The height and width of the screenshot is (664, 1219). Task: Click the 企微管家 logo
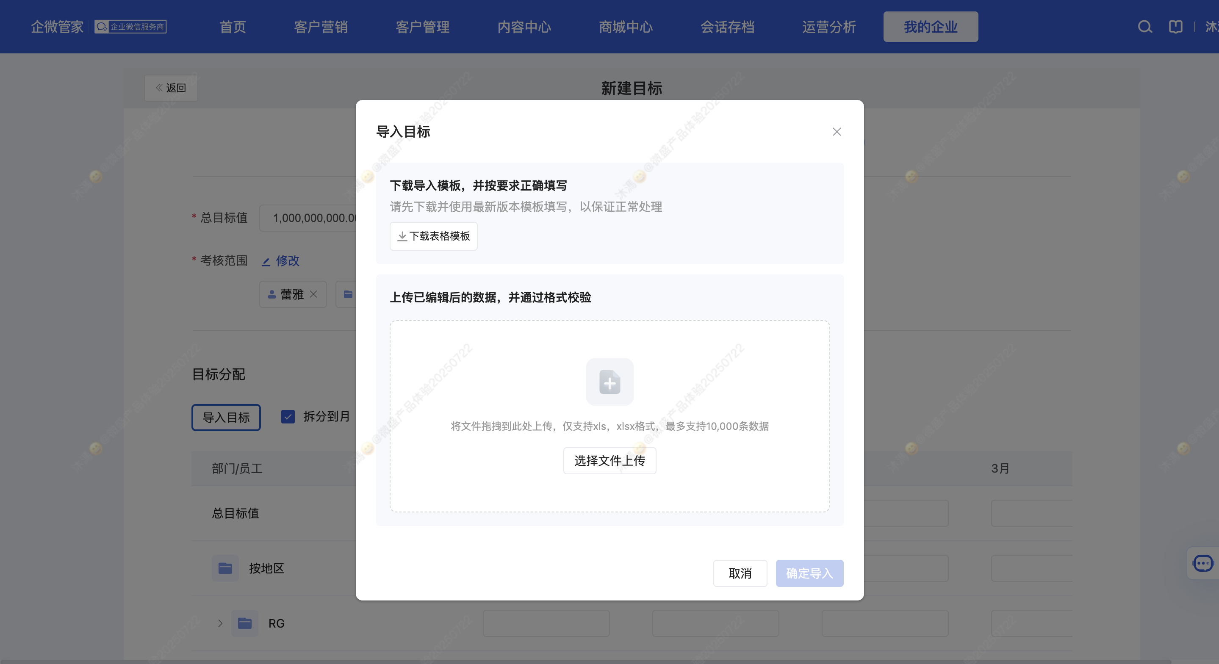coord(57,27)
